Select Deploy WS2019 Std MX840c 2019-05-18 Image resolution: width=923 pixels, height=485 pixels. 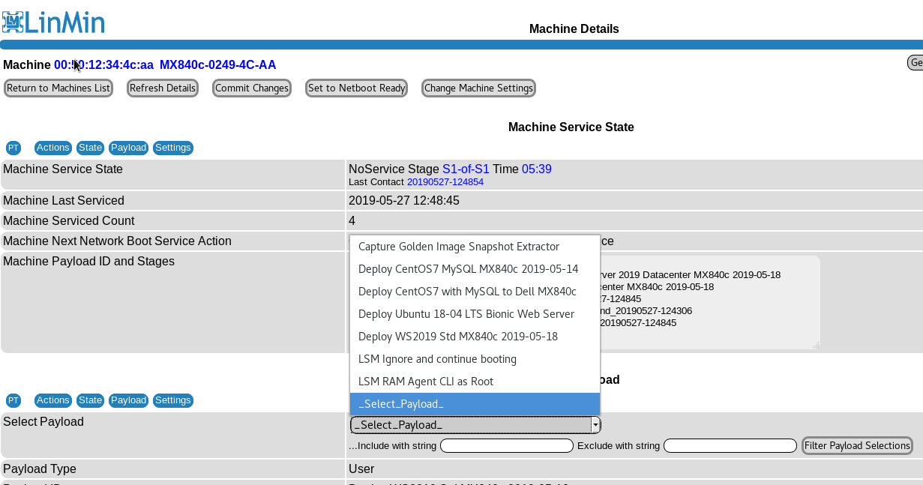458,337
